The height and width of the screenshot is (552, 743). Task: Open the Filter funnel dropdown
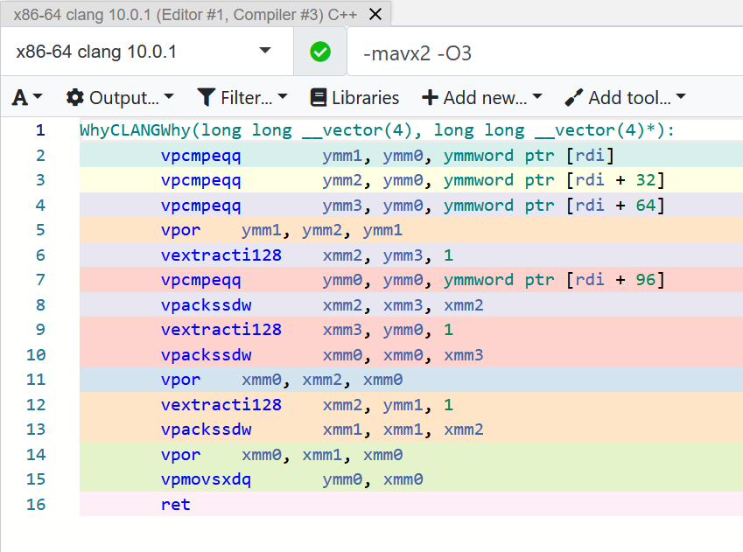coord(242,98)
